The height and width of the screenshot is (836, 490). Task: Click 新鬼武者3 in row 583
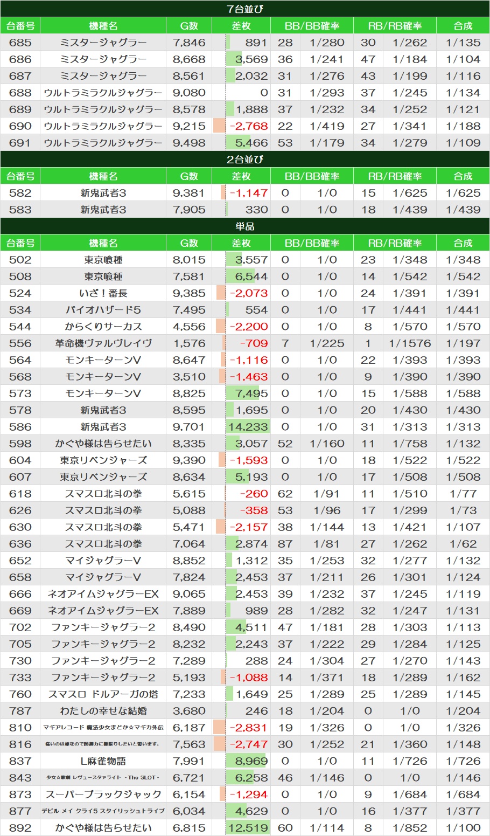point(103,210)
